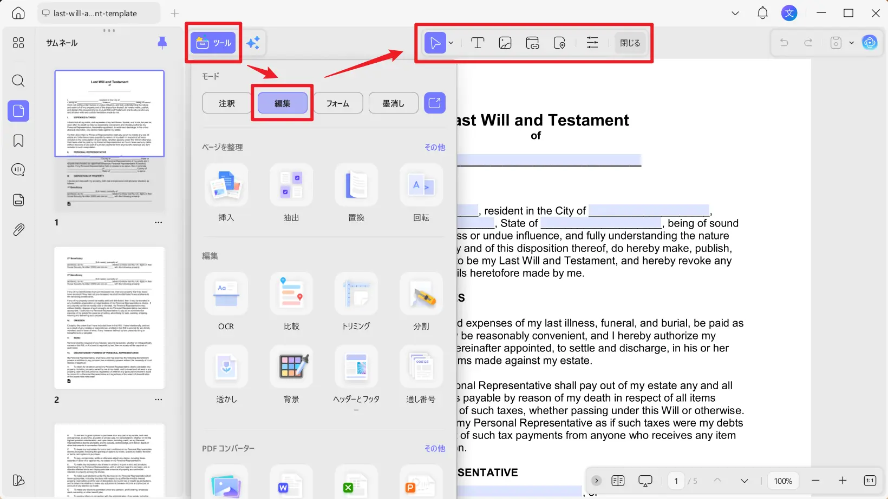Open the attachments paperclip panel
Viewport: 888px width, 499px height.
click(x=18, y=230)
